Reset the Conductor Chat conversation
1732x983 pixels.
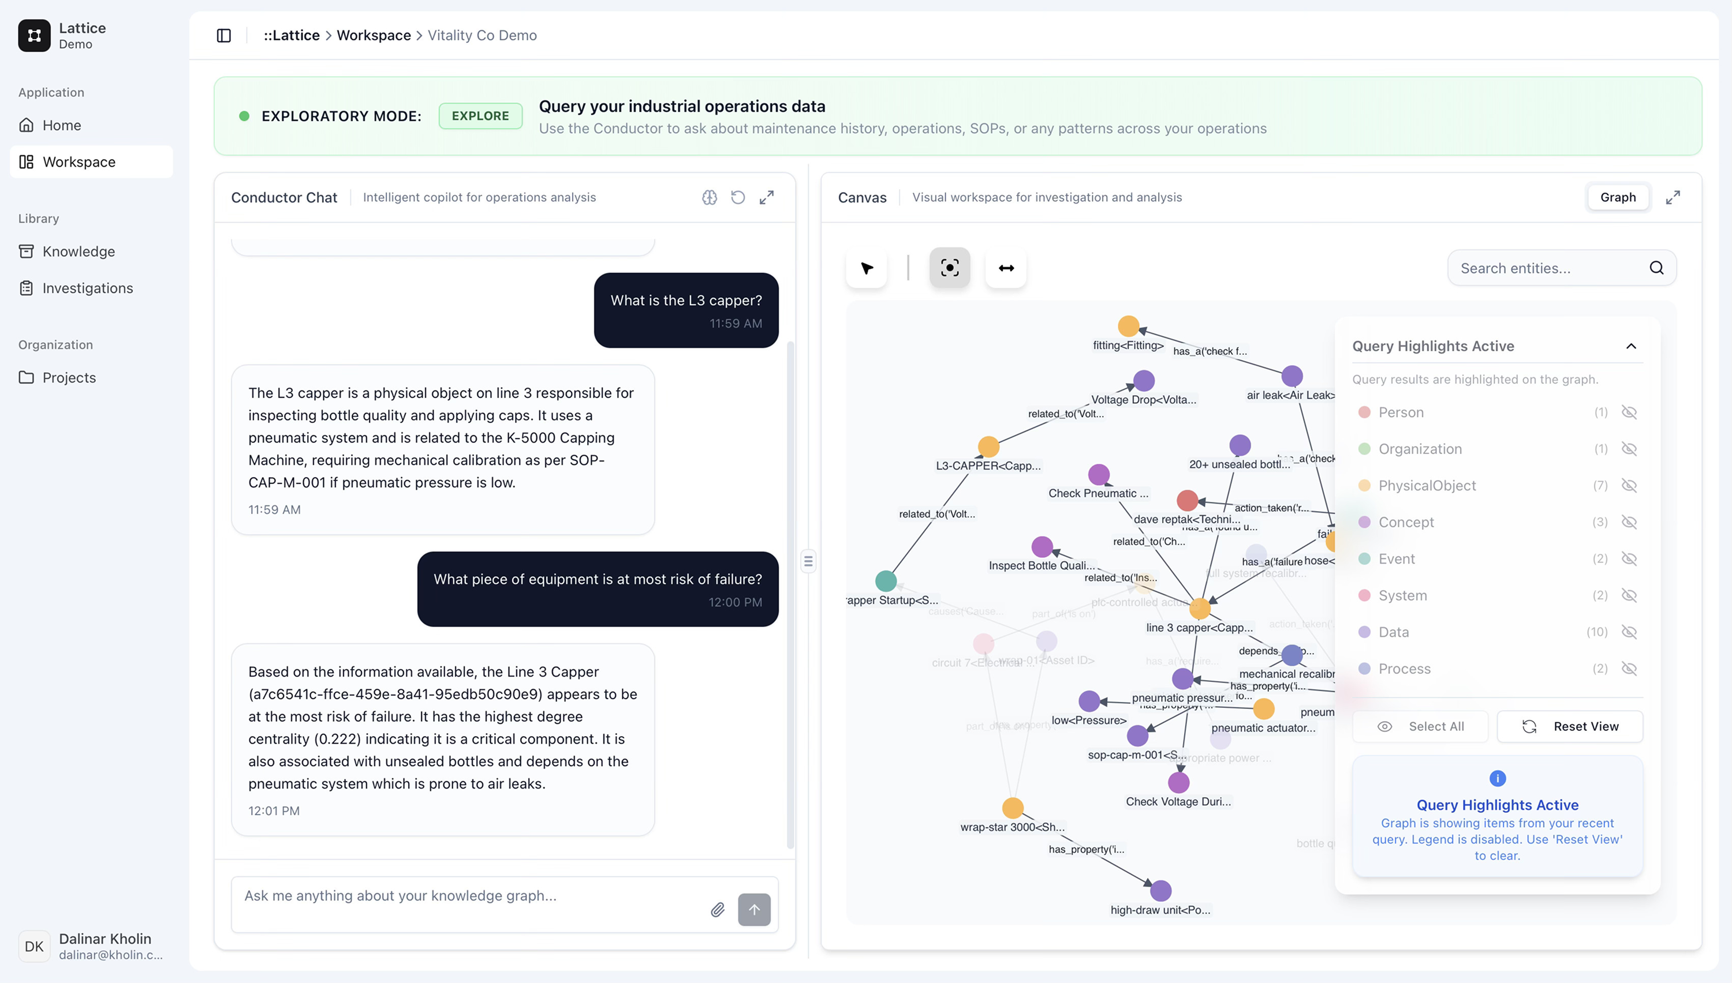tap(738, 197)
